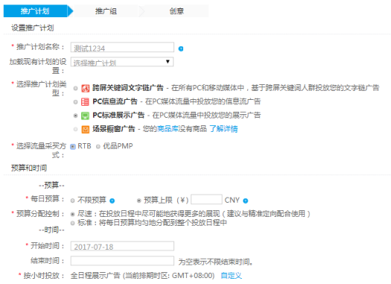The height and width of the screenshot is (284, 391).
Task: Switch to the 推广组 step tab
Action: (x=106, y=11)
